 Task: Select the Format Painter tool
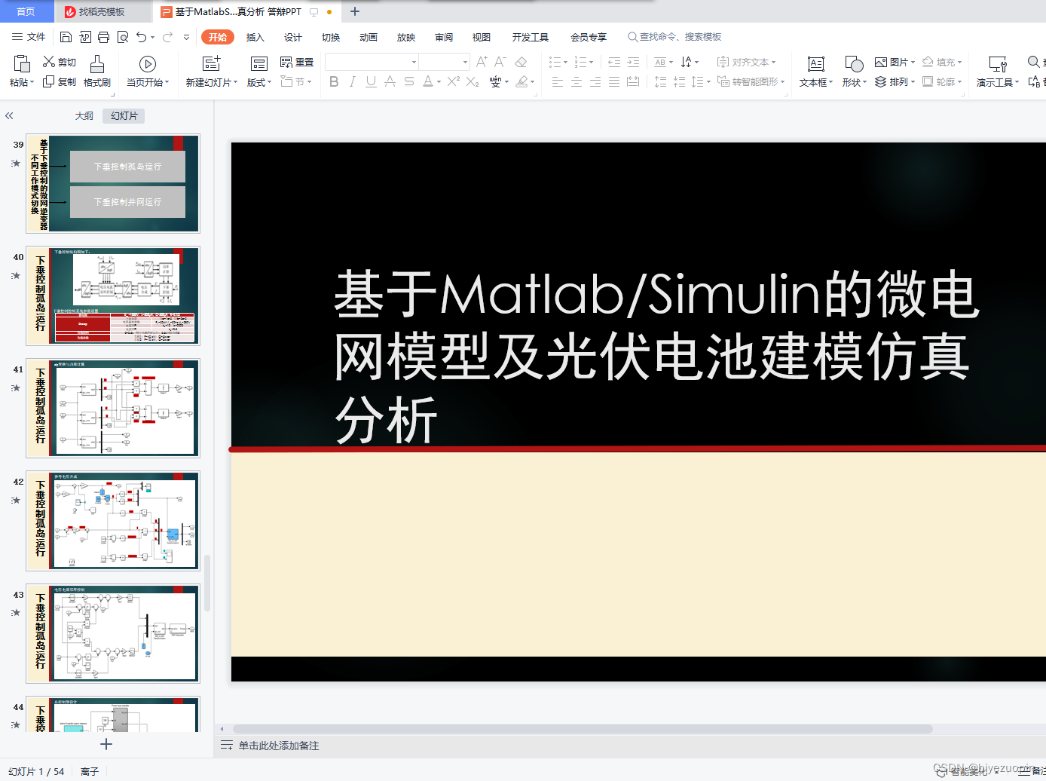(97, 72)
